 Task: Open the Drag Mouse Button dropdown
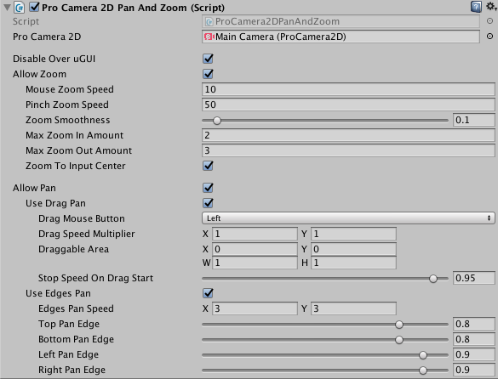pos(348,218)
